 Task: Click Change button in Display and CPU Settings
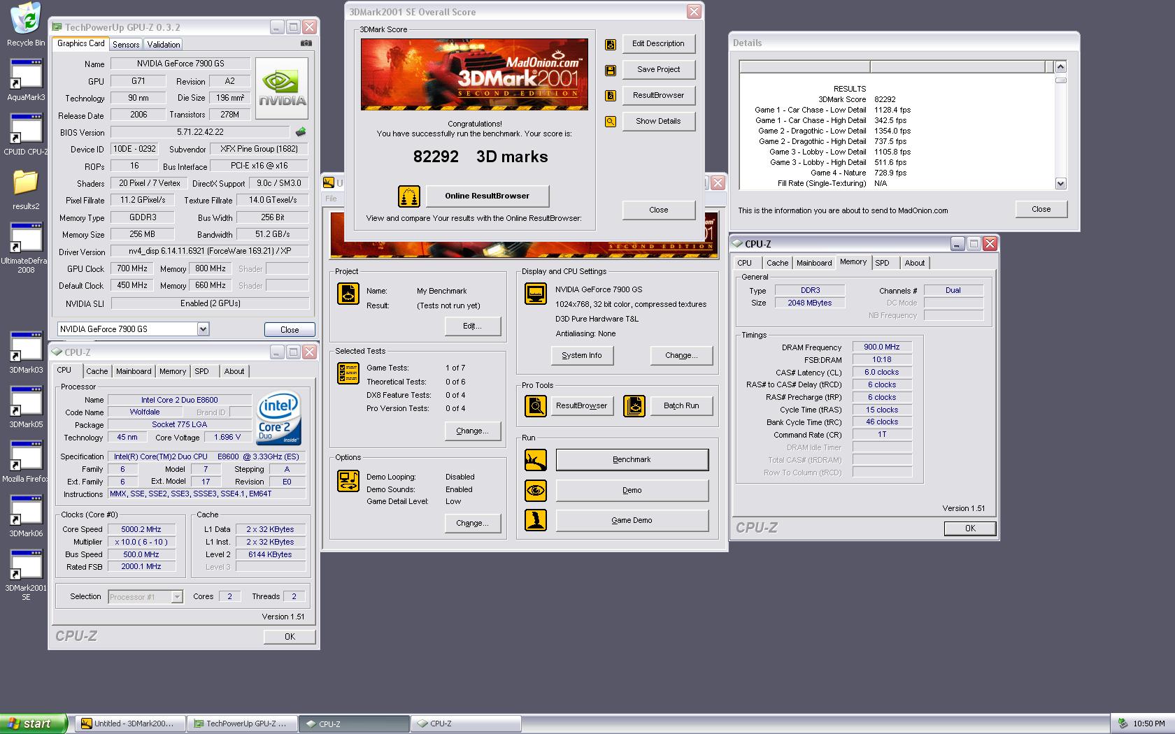(681, 356)
